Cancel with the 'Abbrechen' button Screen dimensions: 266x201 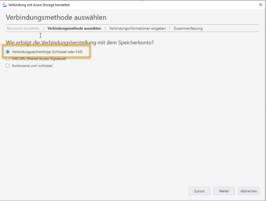[249, 191]
